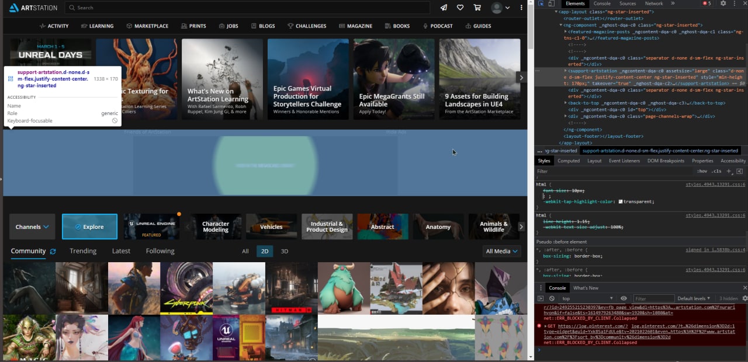Expand the support-artstation DOM node

tap(566, 71)
